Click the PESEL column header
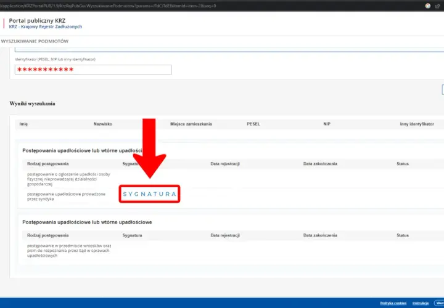444x308 pixels. tap(253, 124)
